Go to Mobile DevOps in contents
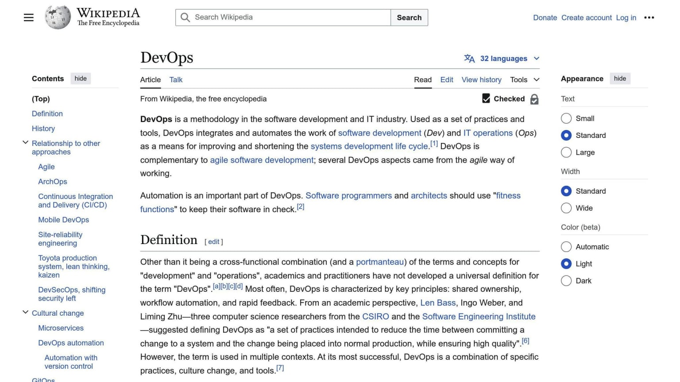Screen dimensions: 680x382 pos(63,220)
